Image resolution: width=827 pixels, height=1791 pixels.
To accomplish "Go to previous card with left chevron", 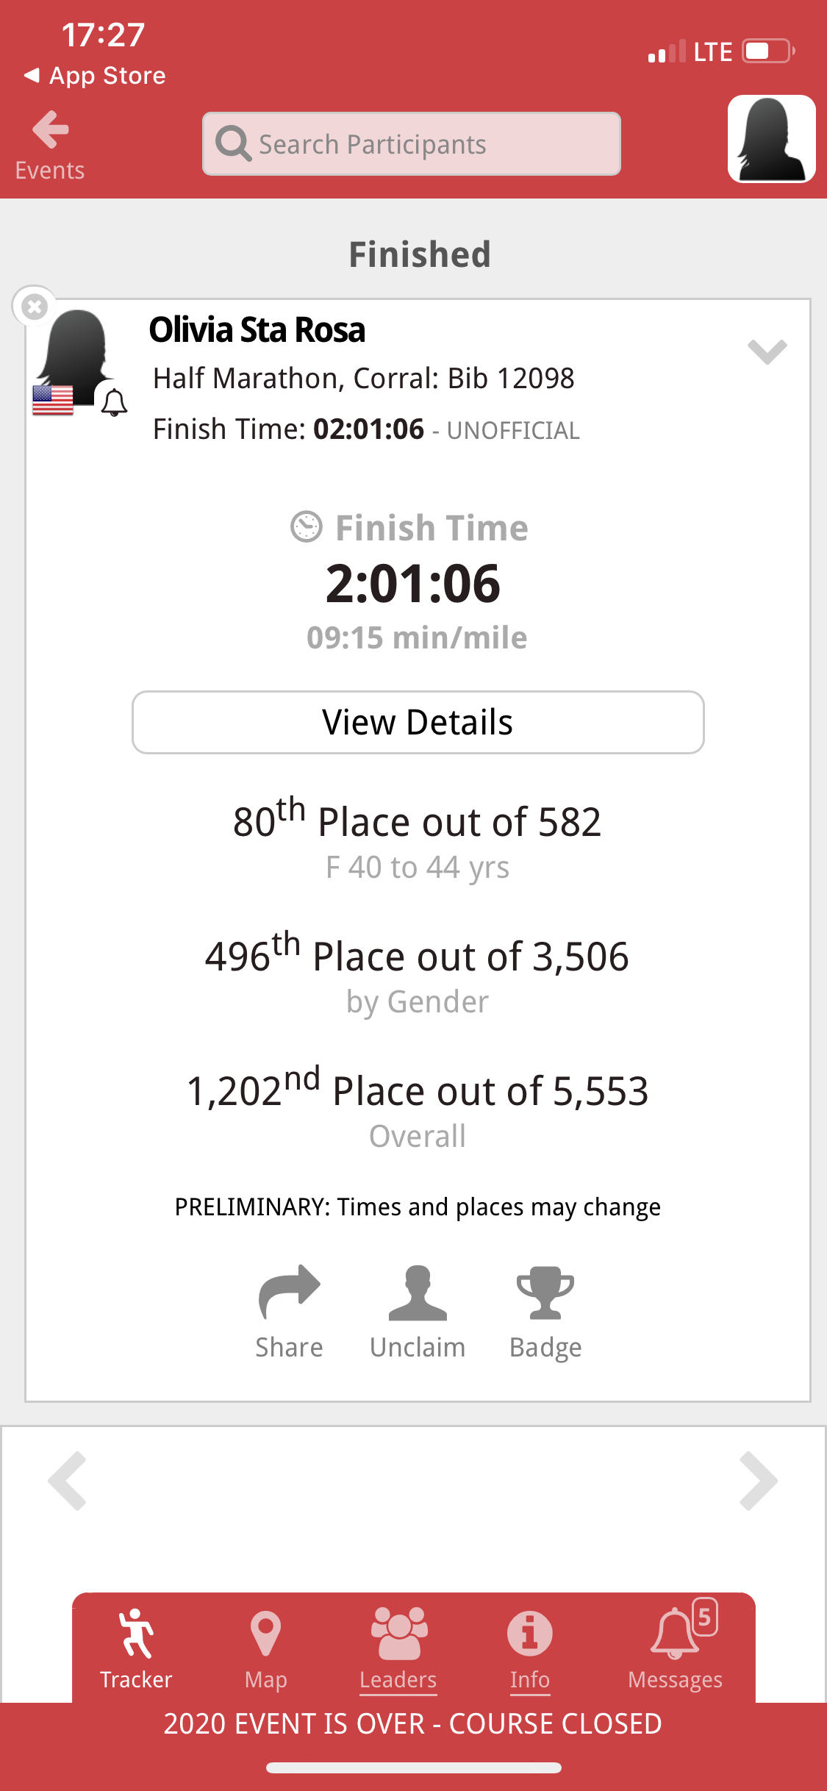I will click(68, 1481).
